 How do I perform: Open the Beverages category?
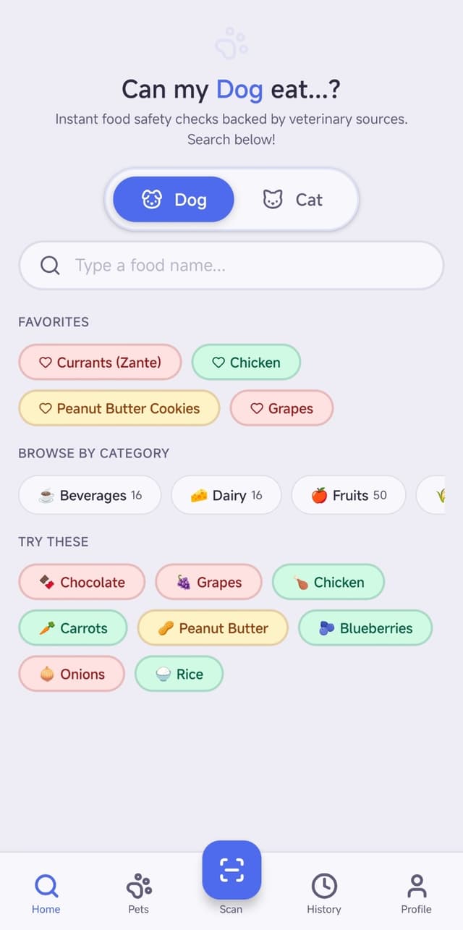(x=90, y=495)
